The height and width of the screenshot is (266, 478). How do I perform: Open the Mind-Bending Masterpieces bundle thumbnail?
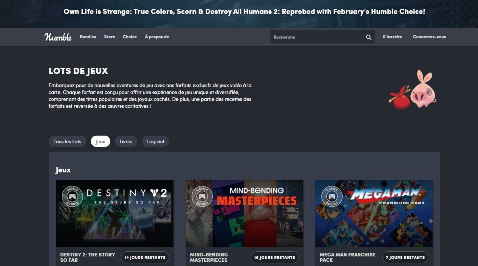244,214
